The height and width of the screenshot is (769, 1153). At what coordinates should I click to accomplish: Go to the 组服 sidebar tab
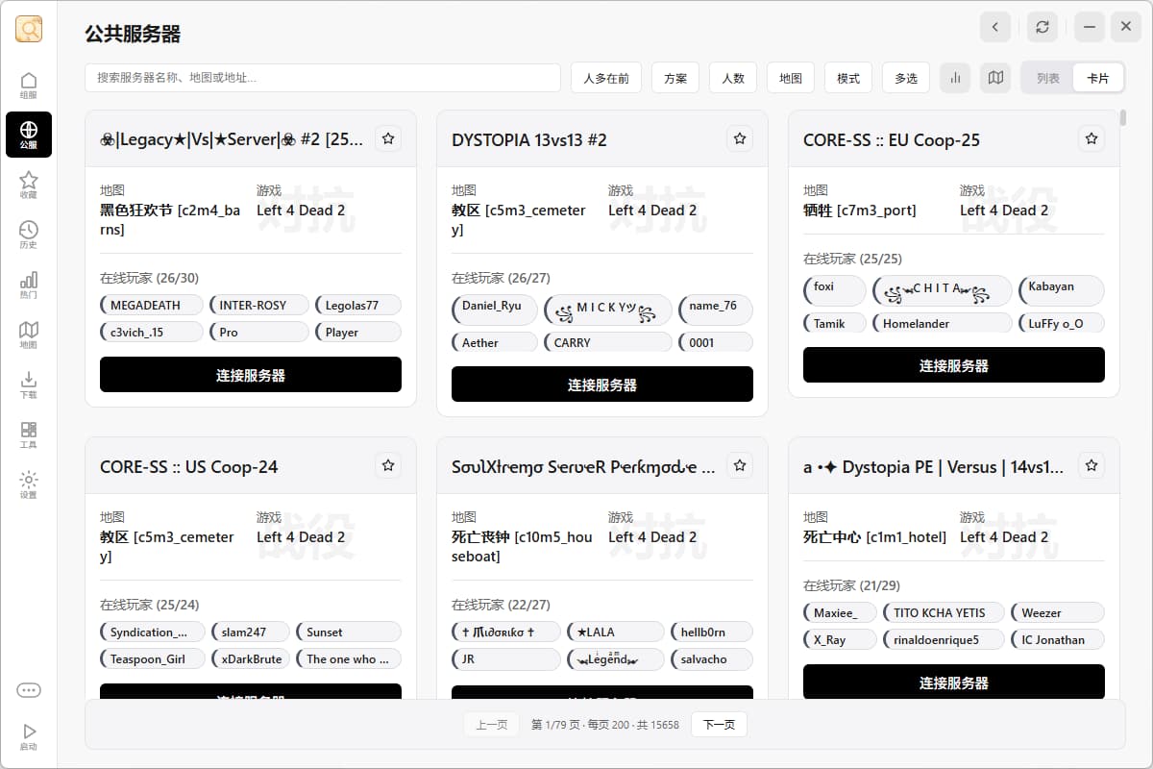point(29,85)
